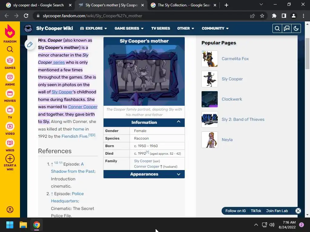Expand the Game Series dropdown
This screenshot has height=232, width=310.
point(129,28)
